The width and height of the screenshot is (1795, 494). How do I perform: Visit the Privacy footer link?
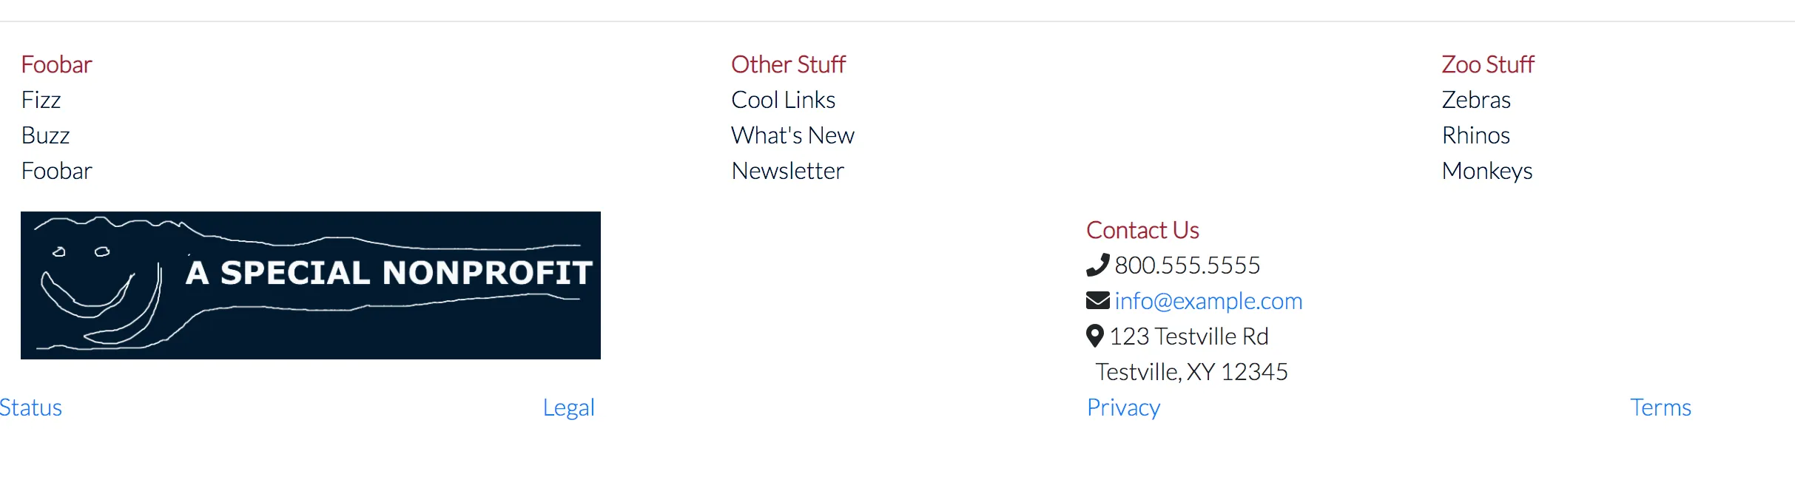[x=1124, y=407]
